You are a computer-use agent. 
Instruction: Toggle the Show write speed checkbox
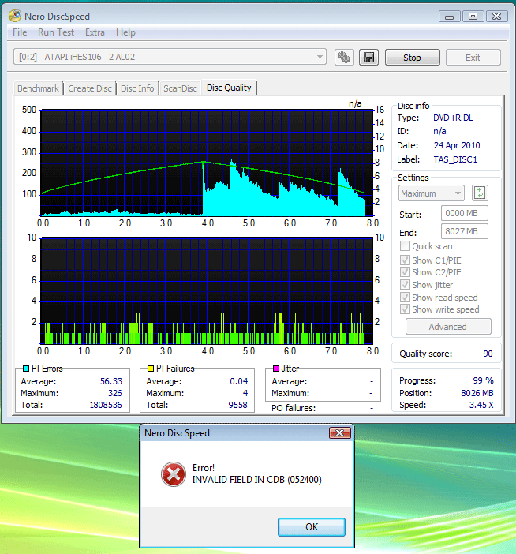[405, 309]
